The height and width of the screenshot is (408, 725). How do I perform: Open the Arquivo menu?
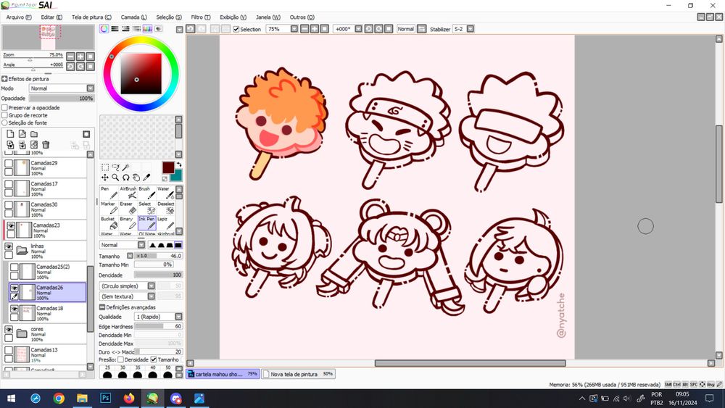19,17
